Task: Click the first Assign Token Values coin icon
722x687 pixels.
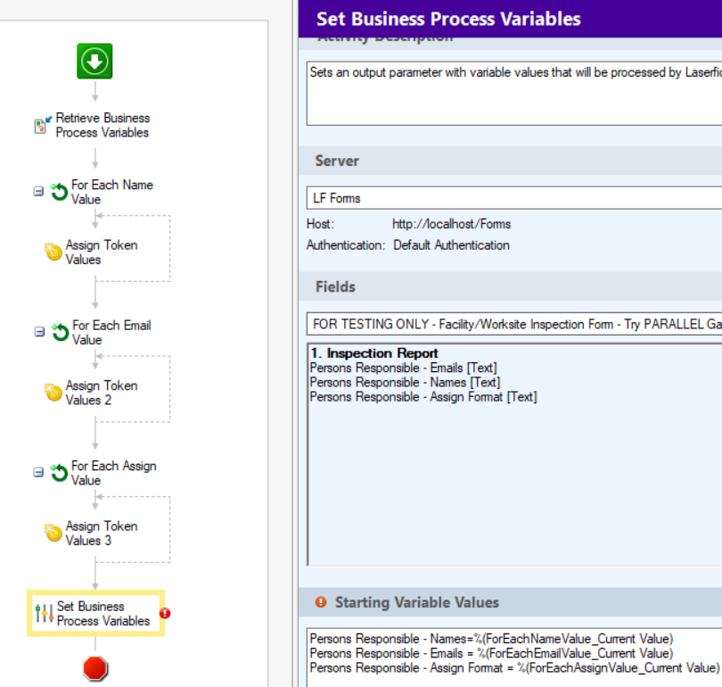Action: (x=53, y=252)
